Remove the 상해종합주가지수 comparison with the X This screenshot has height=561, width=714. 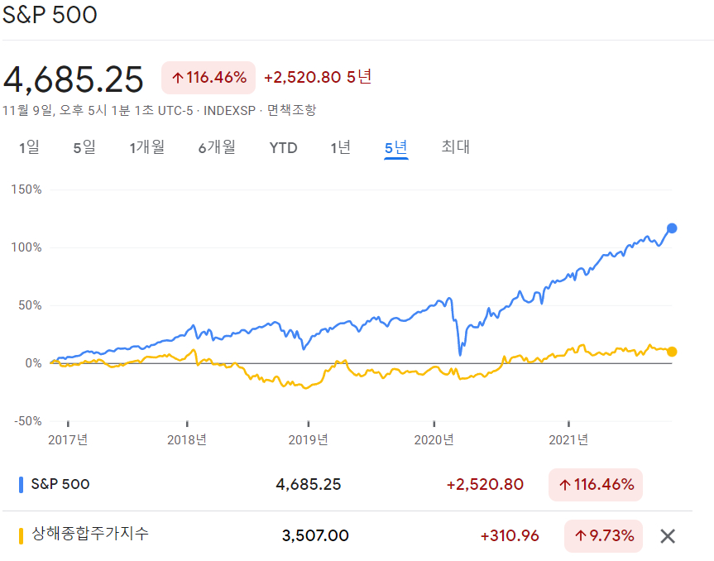(x=668, y=536)
